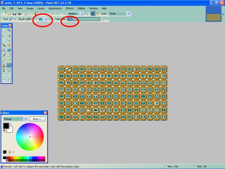225x169 pixels.
Task: Select the Paintbrush tool
Action: point(4,55)
